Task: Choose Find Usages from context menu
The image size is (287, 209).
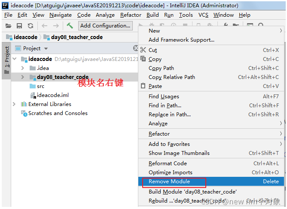Action: [211, 97]
